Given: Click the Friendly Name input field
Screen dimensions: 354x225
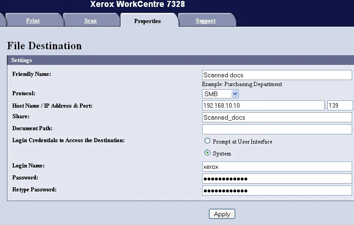Looking at the screenshot, I should click(277, 75).
